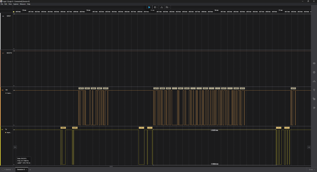317x172 pixels.
Task: Jump to next edge on Tx channel
Action: coord(309,147)
